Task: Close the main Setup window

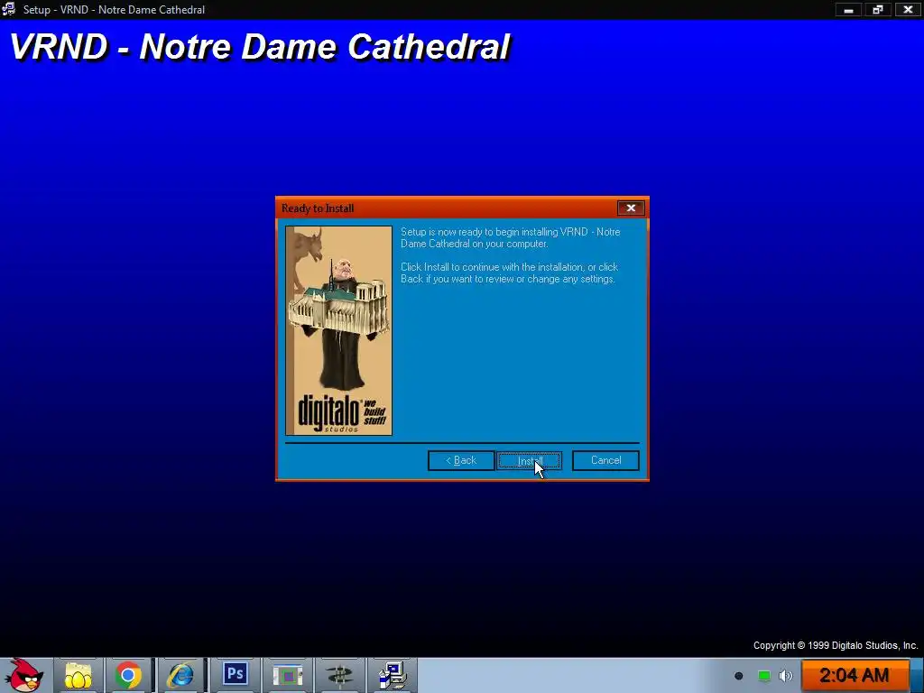Action: coord(908,9)
